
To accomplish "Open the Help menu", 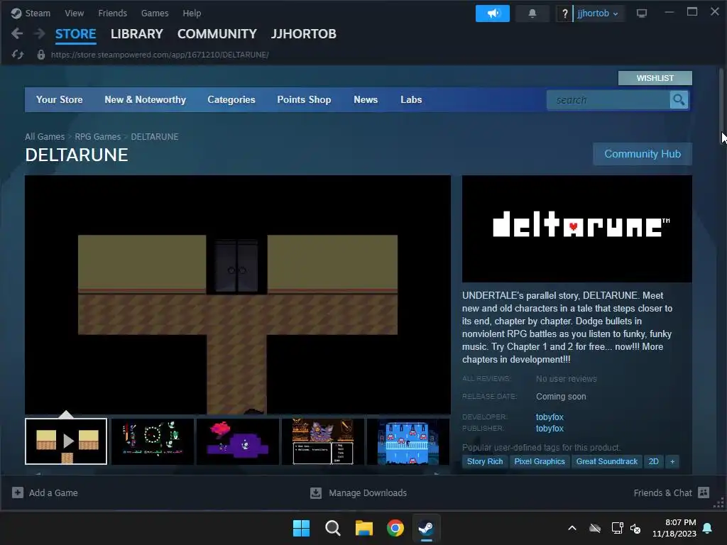I will pos(192,13).
